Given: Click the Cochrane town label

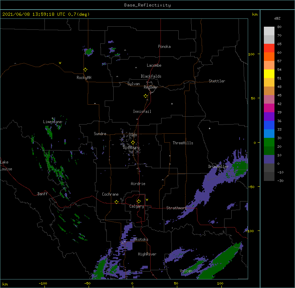Looking at the screenshot, I should [110, 194].
